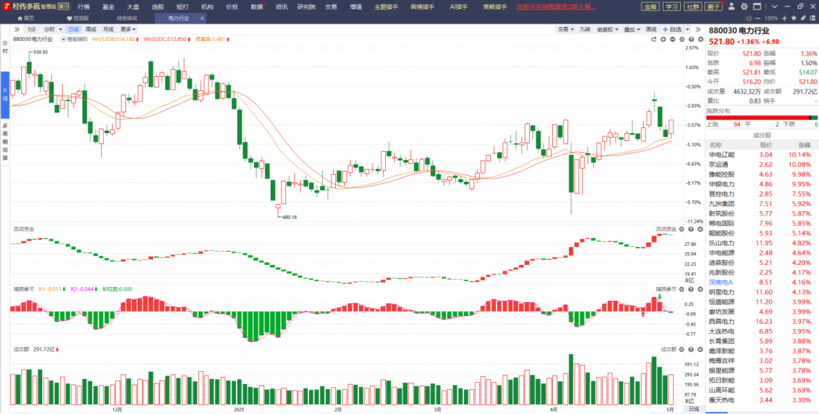The height and width of the screenshot is (414, 819).
Task: Open the 更多 periods dropdown
Action: click(128, 29)
